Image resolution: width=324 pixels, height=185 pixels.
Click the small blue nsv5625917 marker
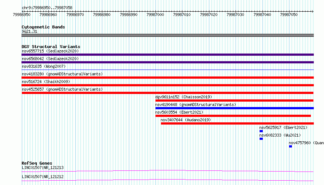pos(261,131)
